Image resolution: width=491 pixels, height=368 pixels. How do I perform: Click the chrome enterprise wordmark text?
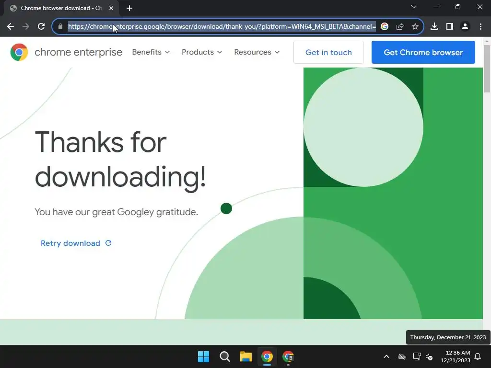[x=78, y=52]
